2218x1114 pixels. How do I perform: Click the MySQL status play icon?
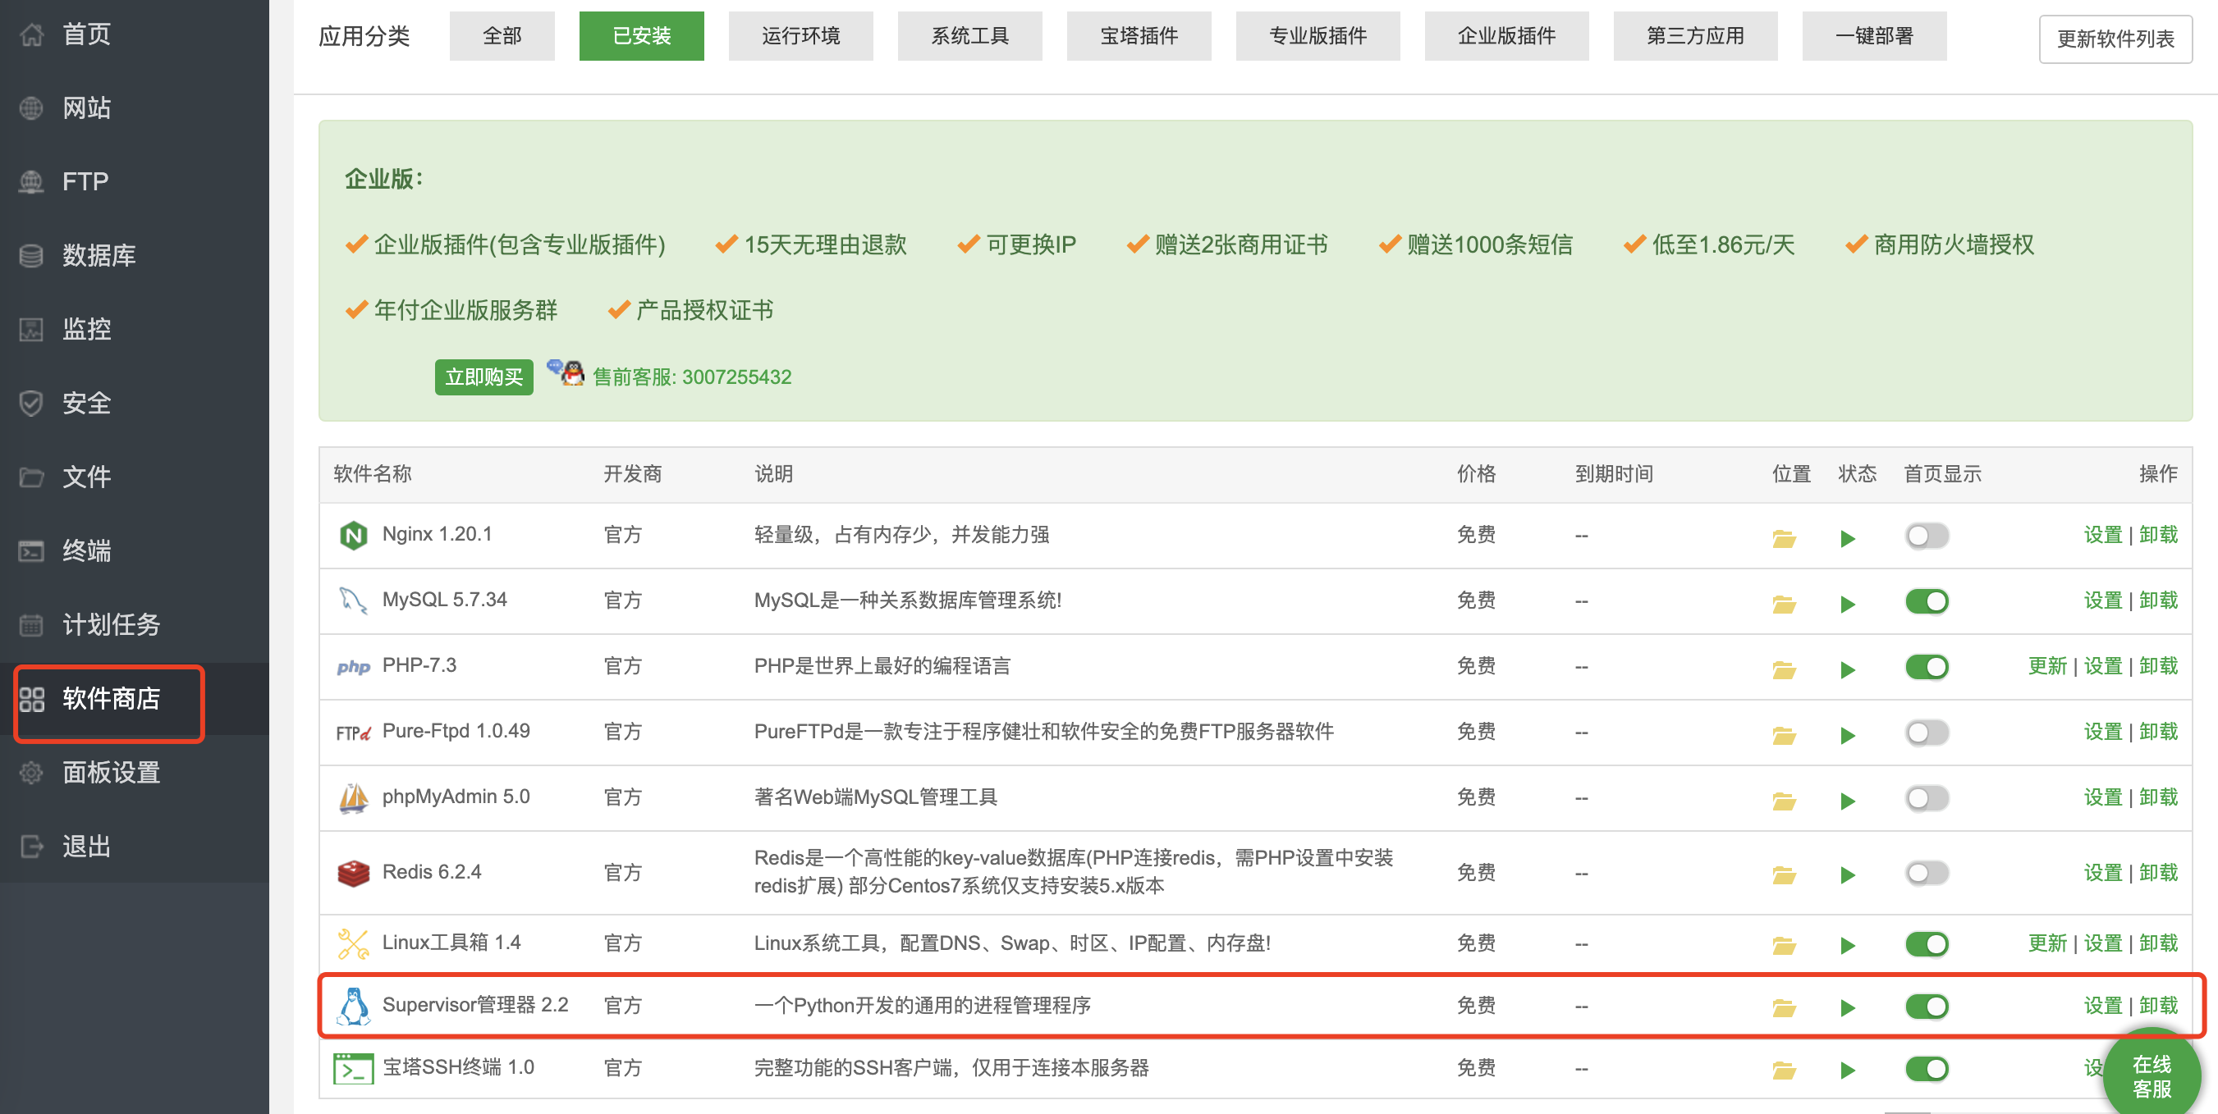click(x=1847, y=604)
